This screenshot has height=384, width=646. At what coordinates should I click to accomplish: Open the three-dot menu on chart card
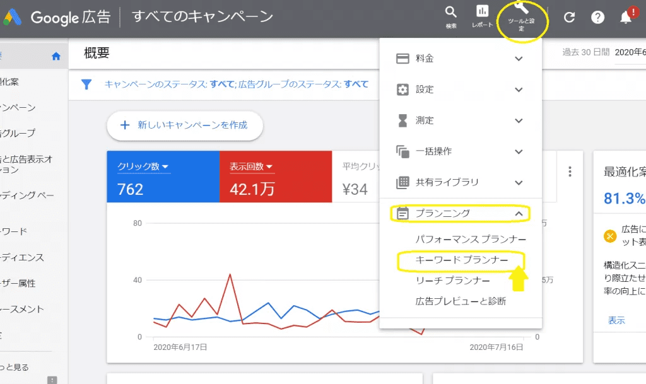tap(570, 172)
